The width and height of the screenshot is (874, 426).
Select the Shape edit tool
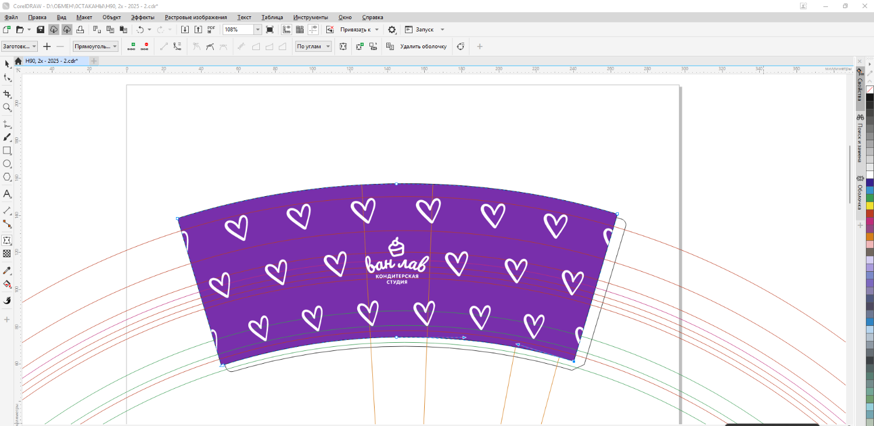pos(7,78)
